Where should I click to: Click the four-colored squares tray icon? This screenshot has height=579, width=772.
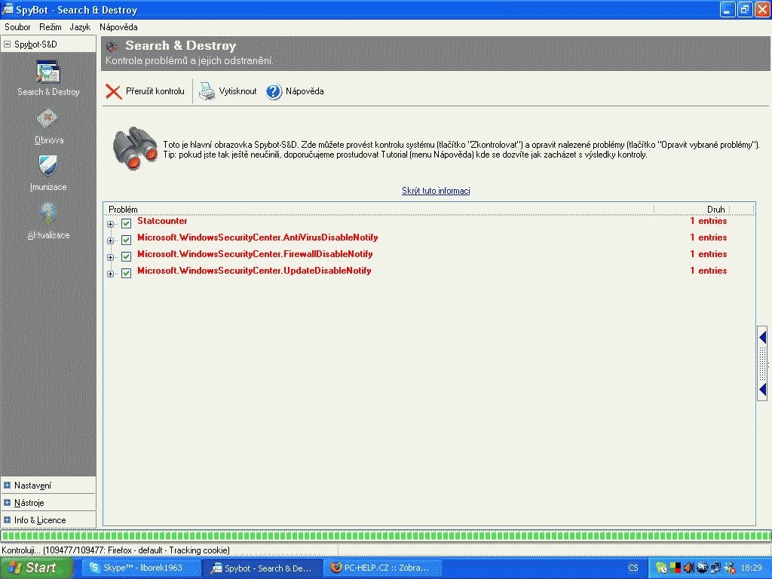click(x=675, y=568)
